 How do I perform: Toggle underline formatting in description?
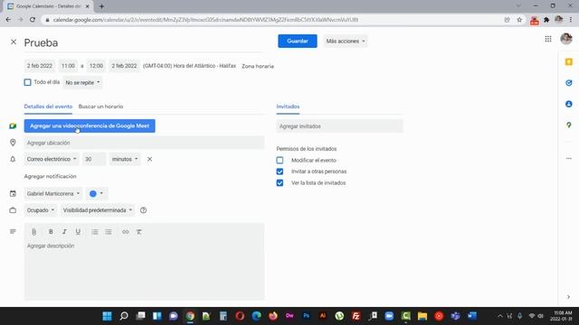(78, 232)
